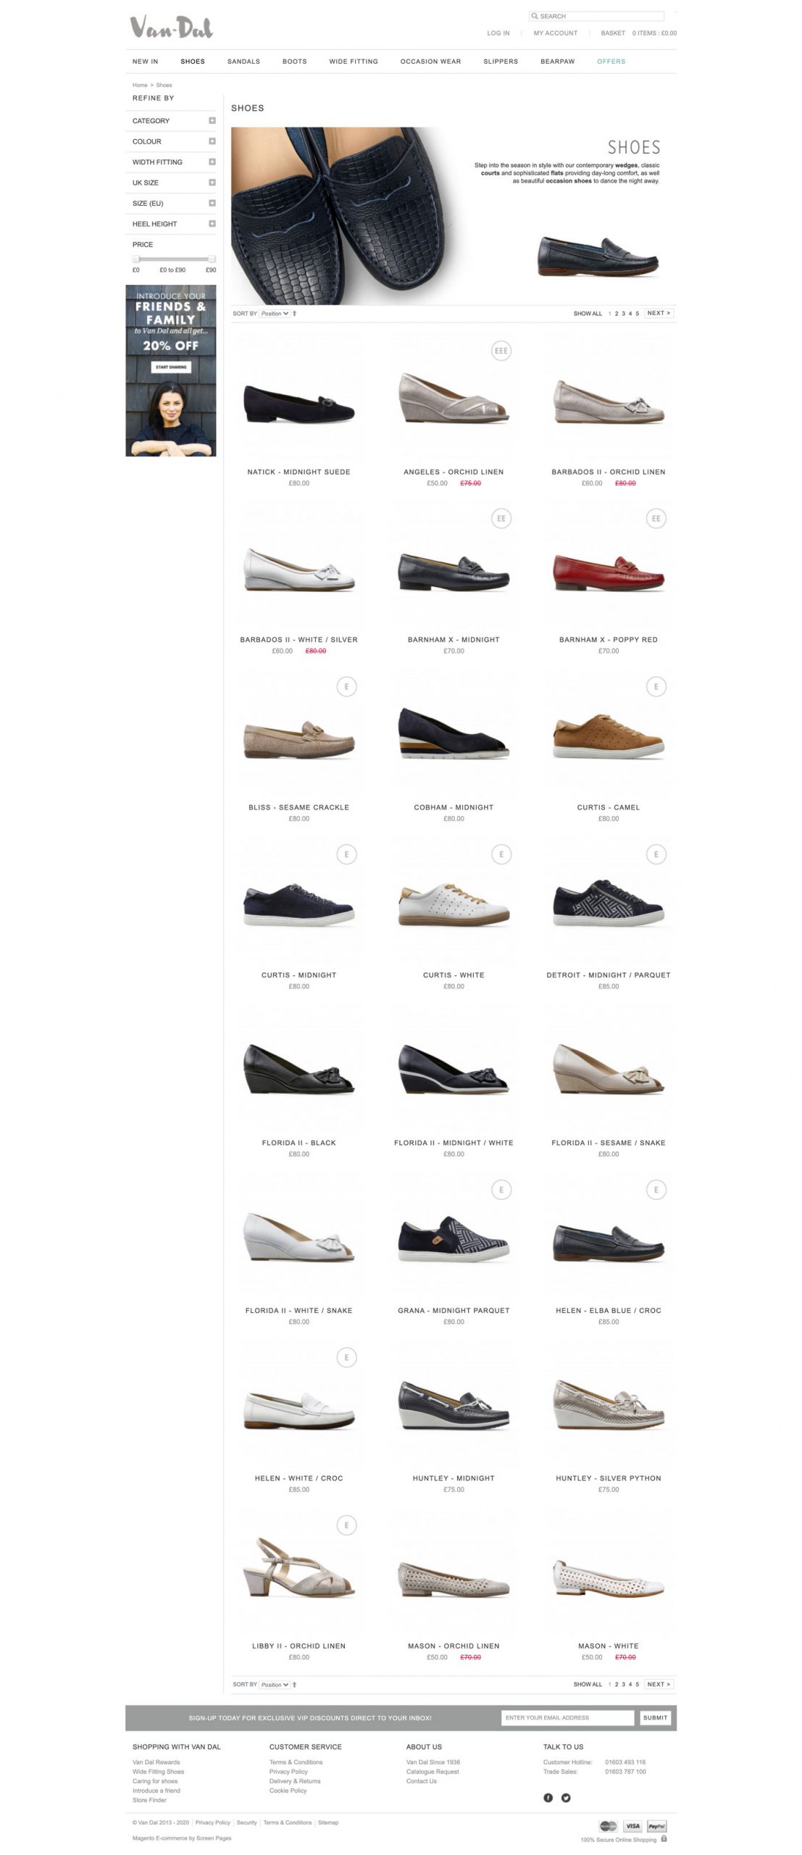The width and height of the screenshot is (802, 1855).
Task: Click the EEE width badge on Angeles
Action: pyautogui.click(x=501, y=351)
